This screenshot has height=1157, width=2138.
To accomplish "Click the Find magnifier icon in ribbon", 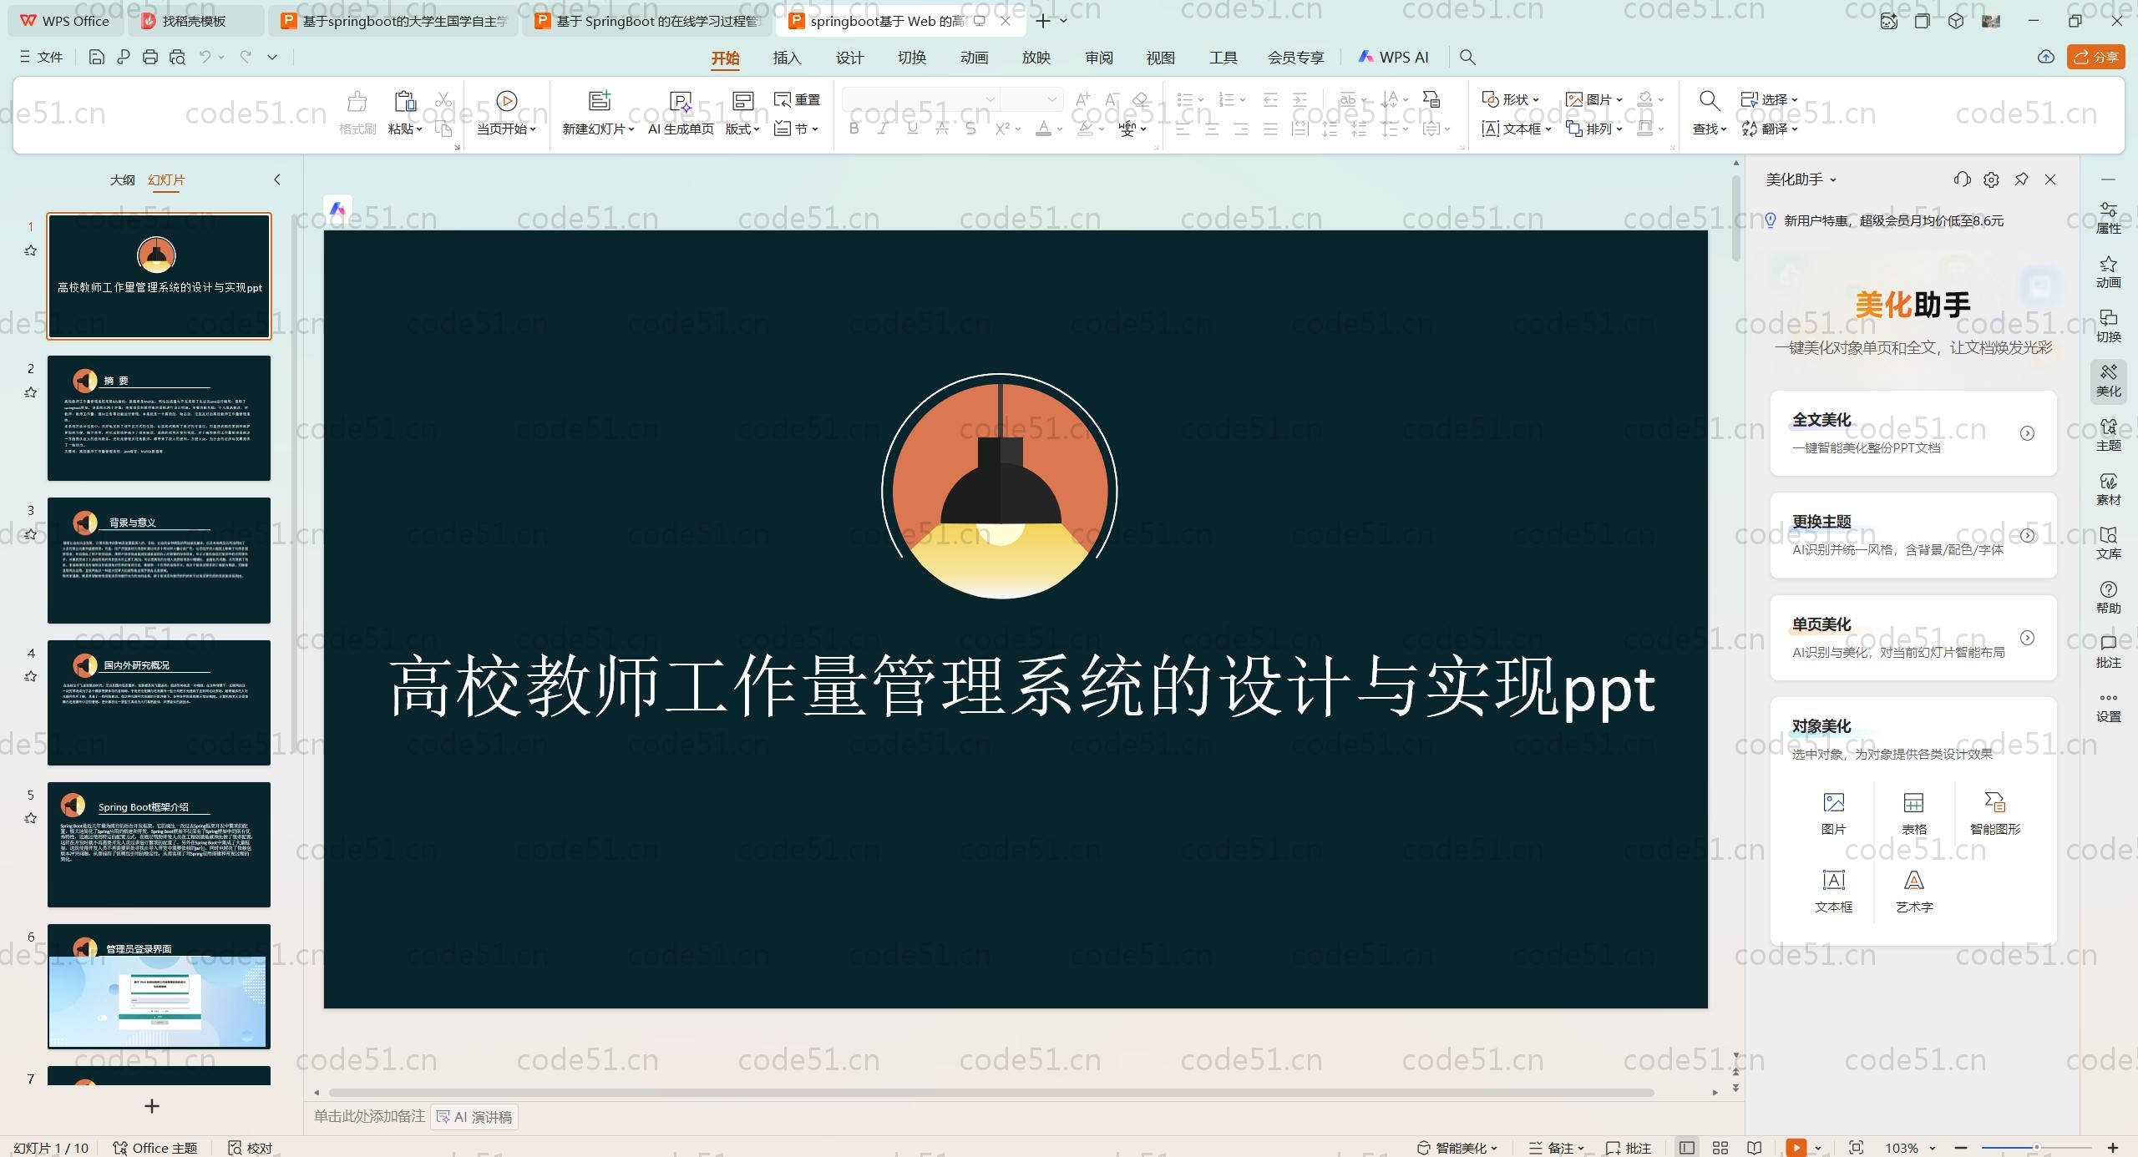I will point(1709,101).
